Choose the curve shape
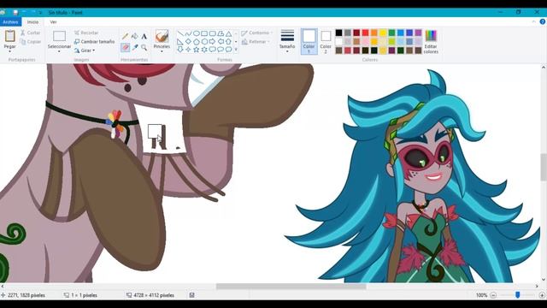This screenshot has width=547, height=308. (x=188, y=33)
